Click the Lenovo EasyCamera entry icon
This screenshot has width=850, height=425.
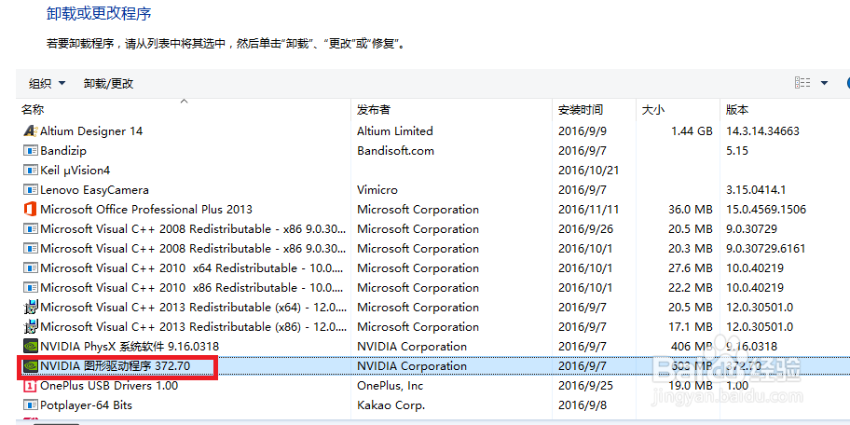tap(30, 190)
